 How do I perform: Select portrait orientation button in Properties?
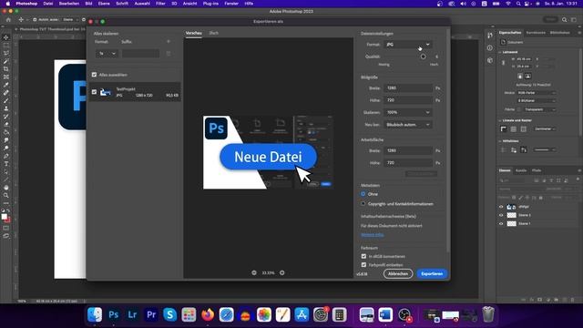520,77
